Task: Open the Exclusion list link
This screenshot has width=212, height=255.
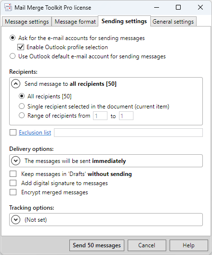Action: point(35,133)
